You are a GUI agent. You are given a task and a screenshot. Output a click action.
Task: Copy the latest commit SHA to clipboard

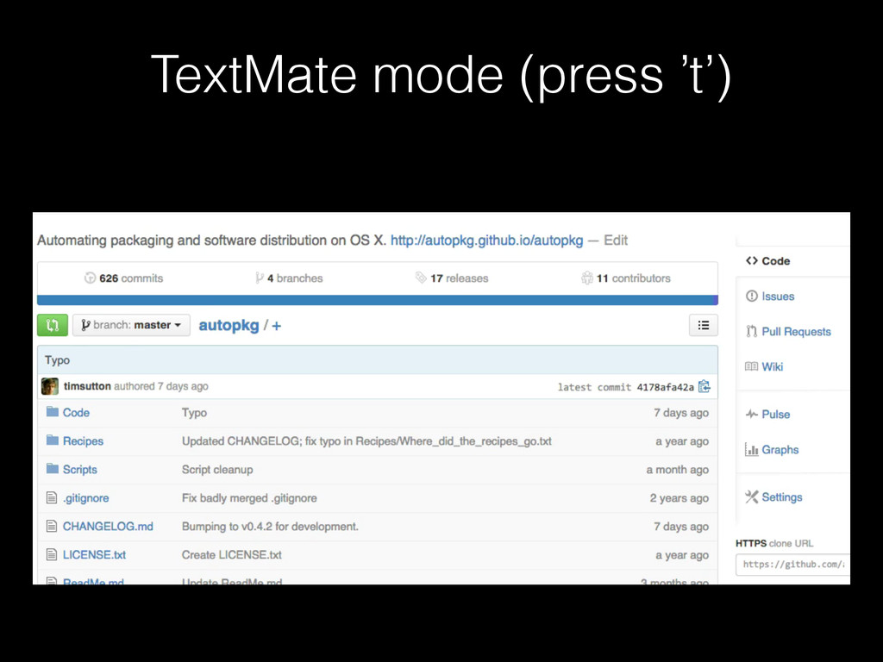click(704, 387)
